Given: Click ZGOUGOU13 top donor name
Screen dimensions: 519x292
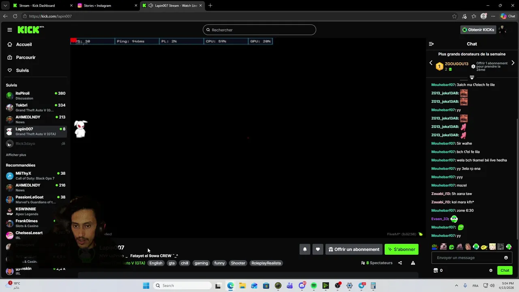Looking at the screenshot, I should [457, 64].
